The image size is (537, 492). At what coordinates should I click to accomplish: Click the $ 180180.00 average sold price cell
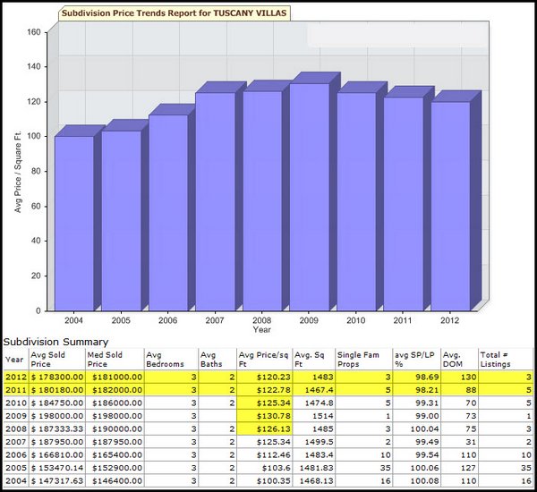point(57,390)
